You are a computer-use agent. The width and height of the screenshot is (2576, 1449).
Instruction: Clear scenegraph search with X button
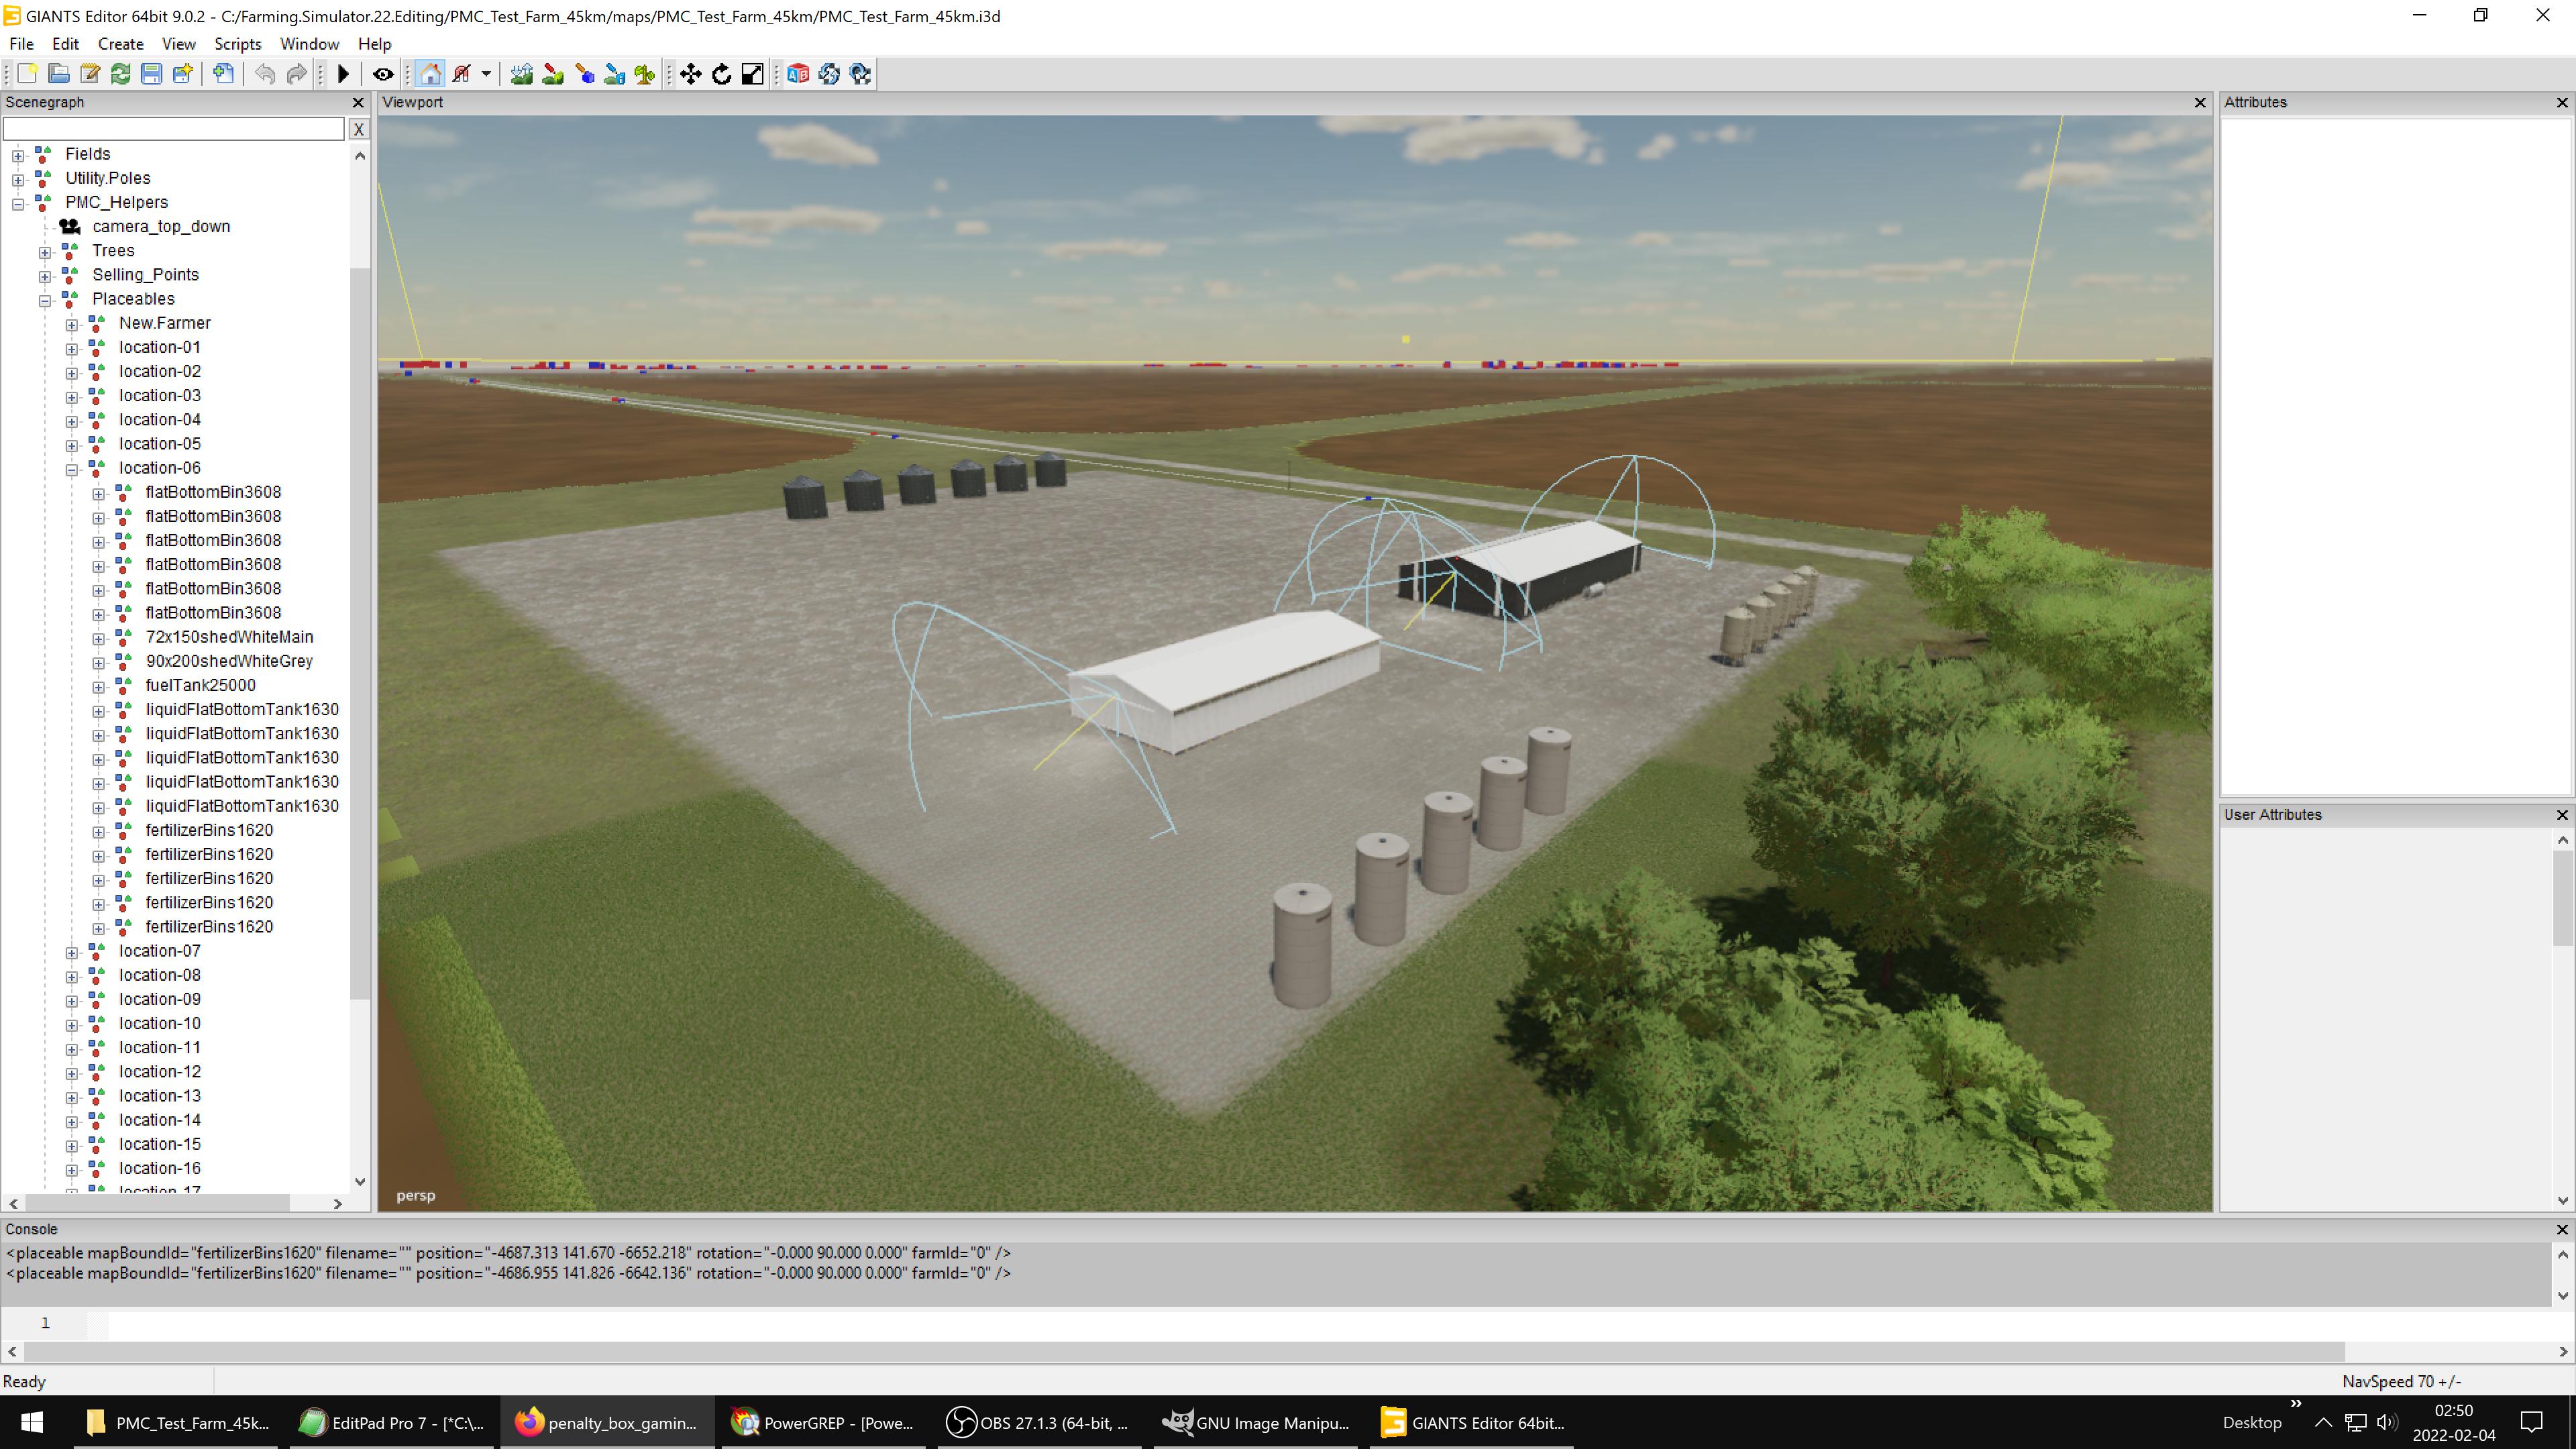click(358, 129)
